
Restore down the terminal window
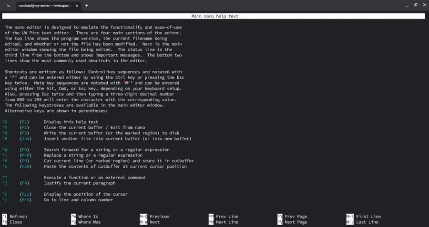407,5
